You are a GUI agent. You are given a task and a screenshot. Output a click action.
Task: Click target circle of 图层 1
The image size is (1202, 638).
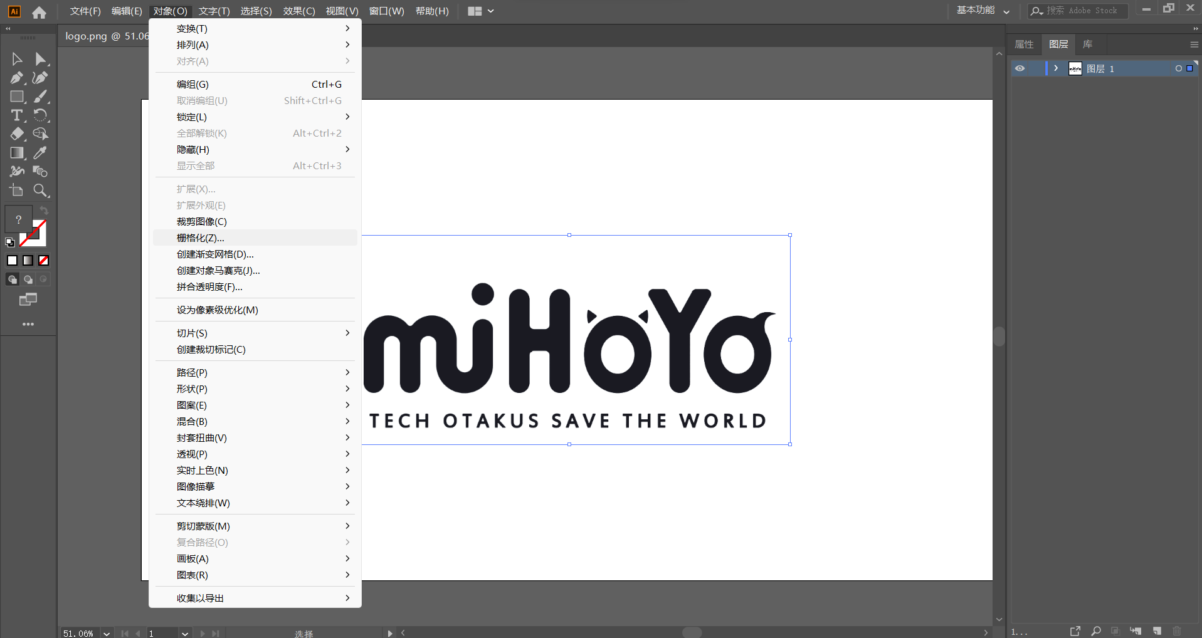(x=1179, y=68)
